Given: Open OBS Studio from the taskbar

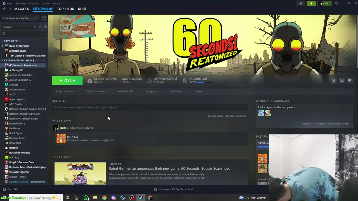Looking at the screenshot, I should 132,198.
